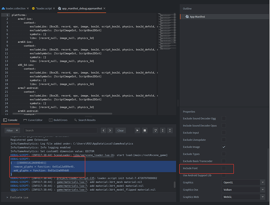Click 'add_glyphs = function' console line
The width and height of the screenshot is (270, 205).
point(41,170)
